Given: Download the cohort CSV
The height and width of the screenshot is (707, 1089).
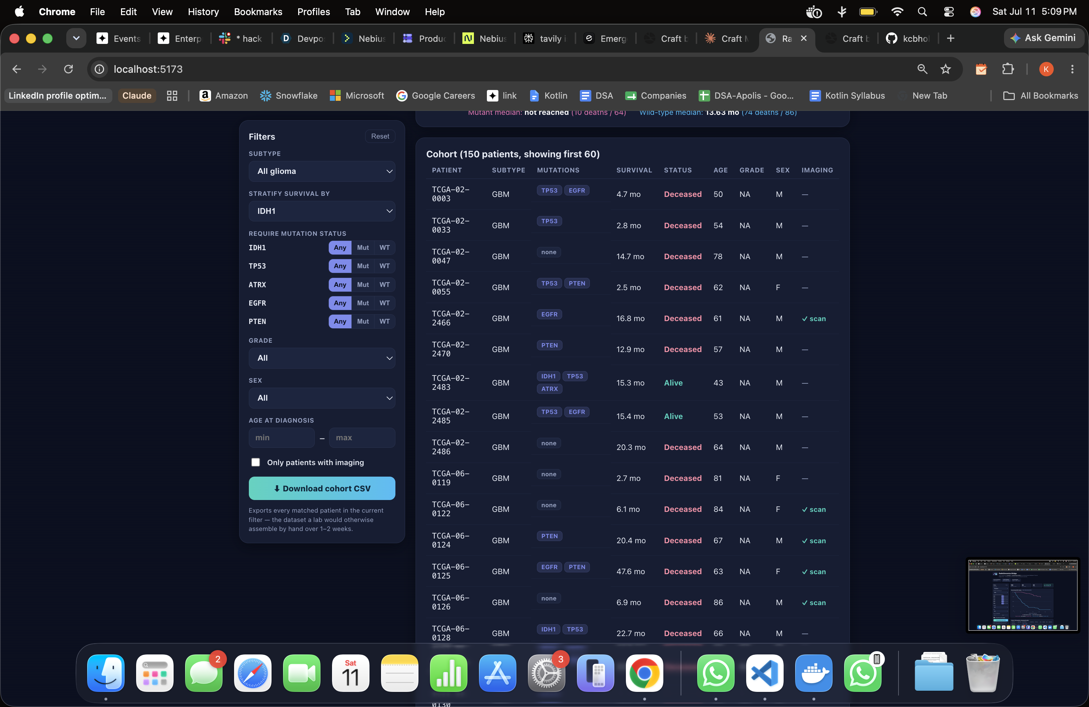Looking at the screenshot, I should tap(322, 488).
